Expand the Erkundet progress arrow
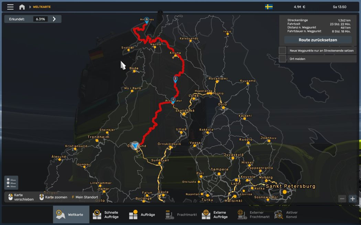The height and width of the screenshot is (225, 361). click(x=54, y=19)
